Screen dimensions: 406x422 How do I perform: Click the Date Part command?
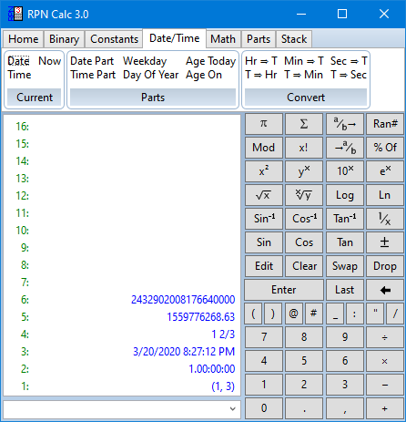coord(92,61)
